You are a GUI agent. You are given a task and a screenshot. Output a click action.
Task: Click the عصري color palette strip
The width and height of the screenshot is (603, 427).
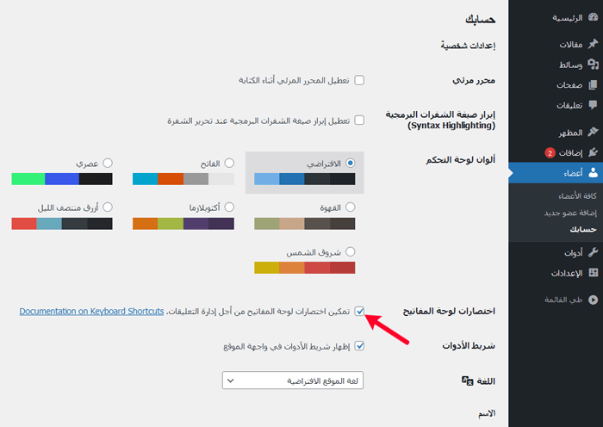pos(62,179)
